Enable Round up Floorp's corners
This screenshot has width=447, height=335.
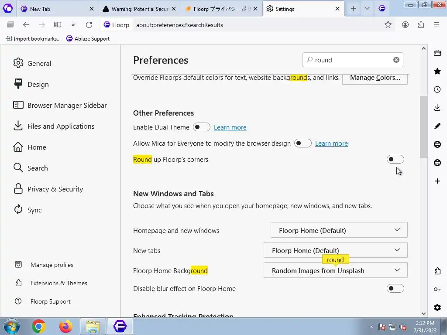coord(395,159)
